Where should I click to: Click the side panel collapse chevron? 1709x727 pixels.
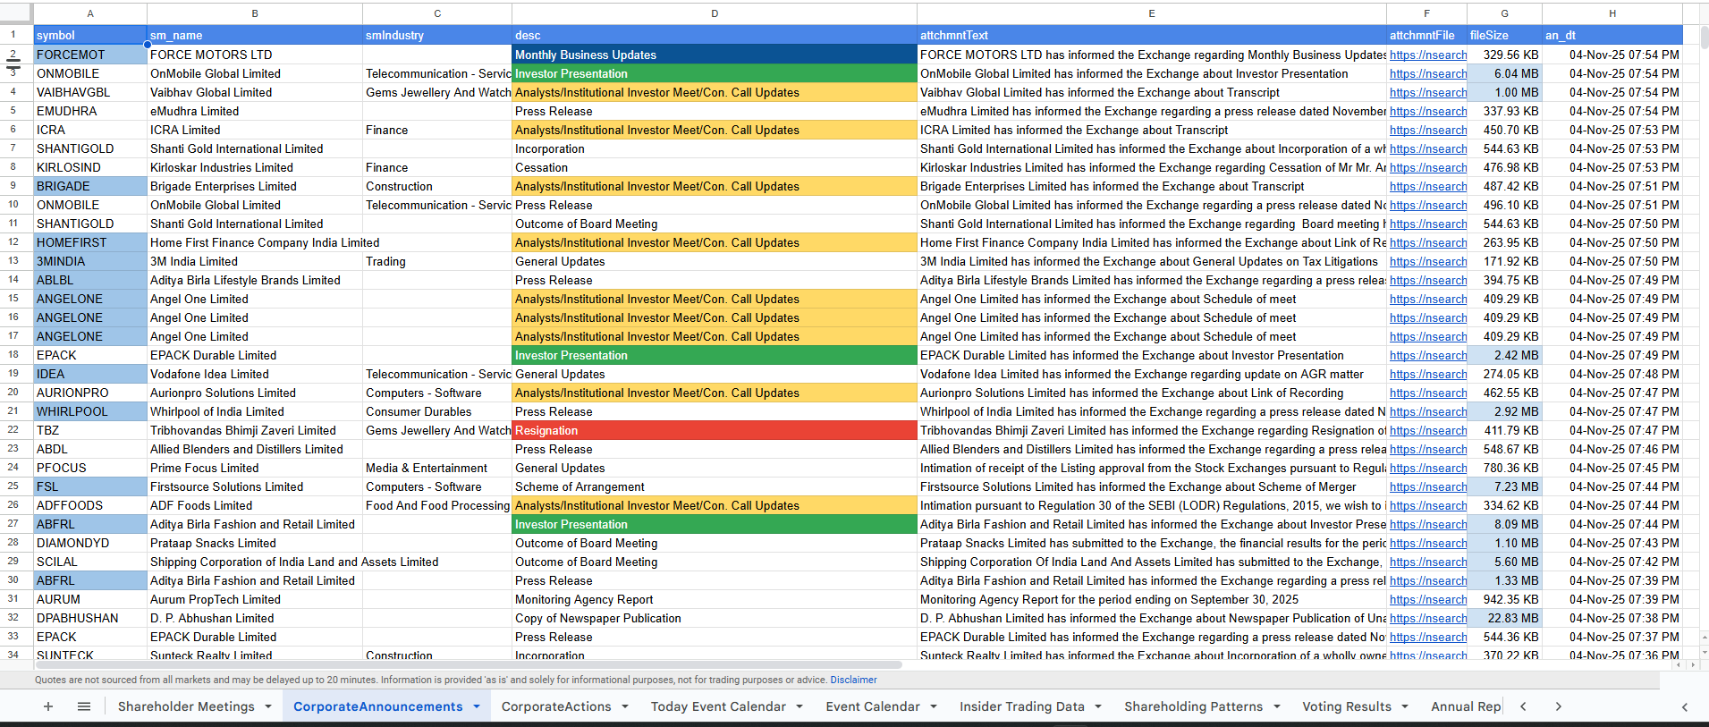pos(1684,706)
